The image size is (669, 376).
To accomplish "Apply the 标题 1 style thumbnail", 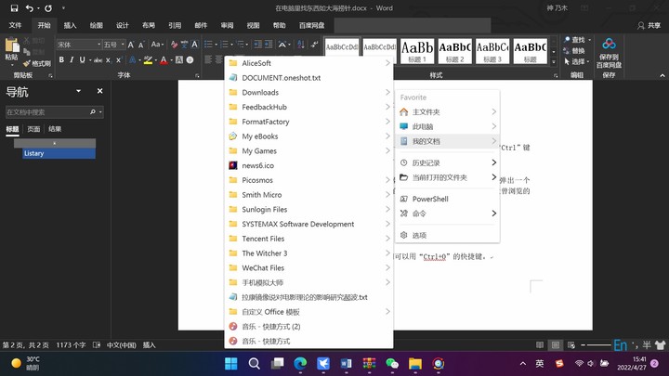I will point(417,50).
